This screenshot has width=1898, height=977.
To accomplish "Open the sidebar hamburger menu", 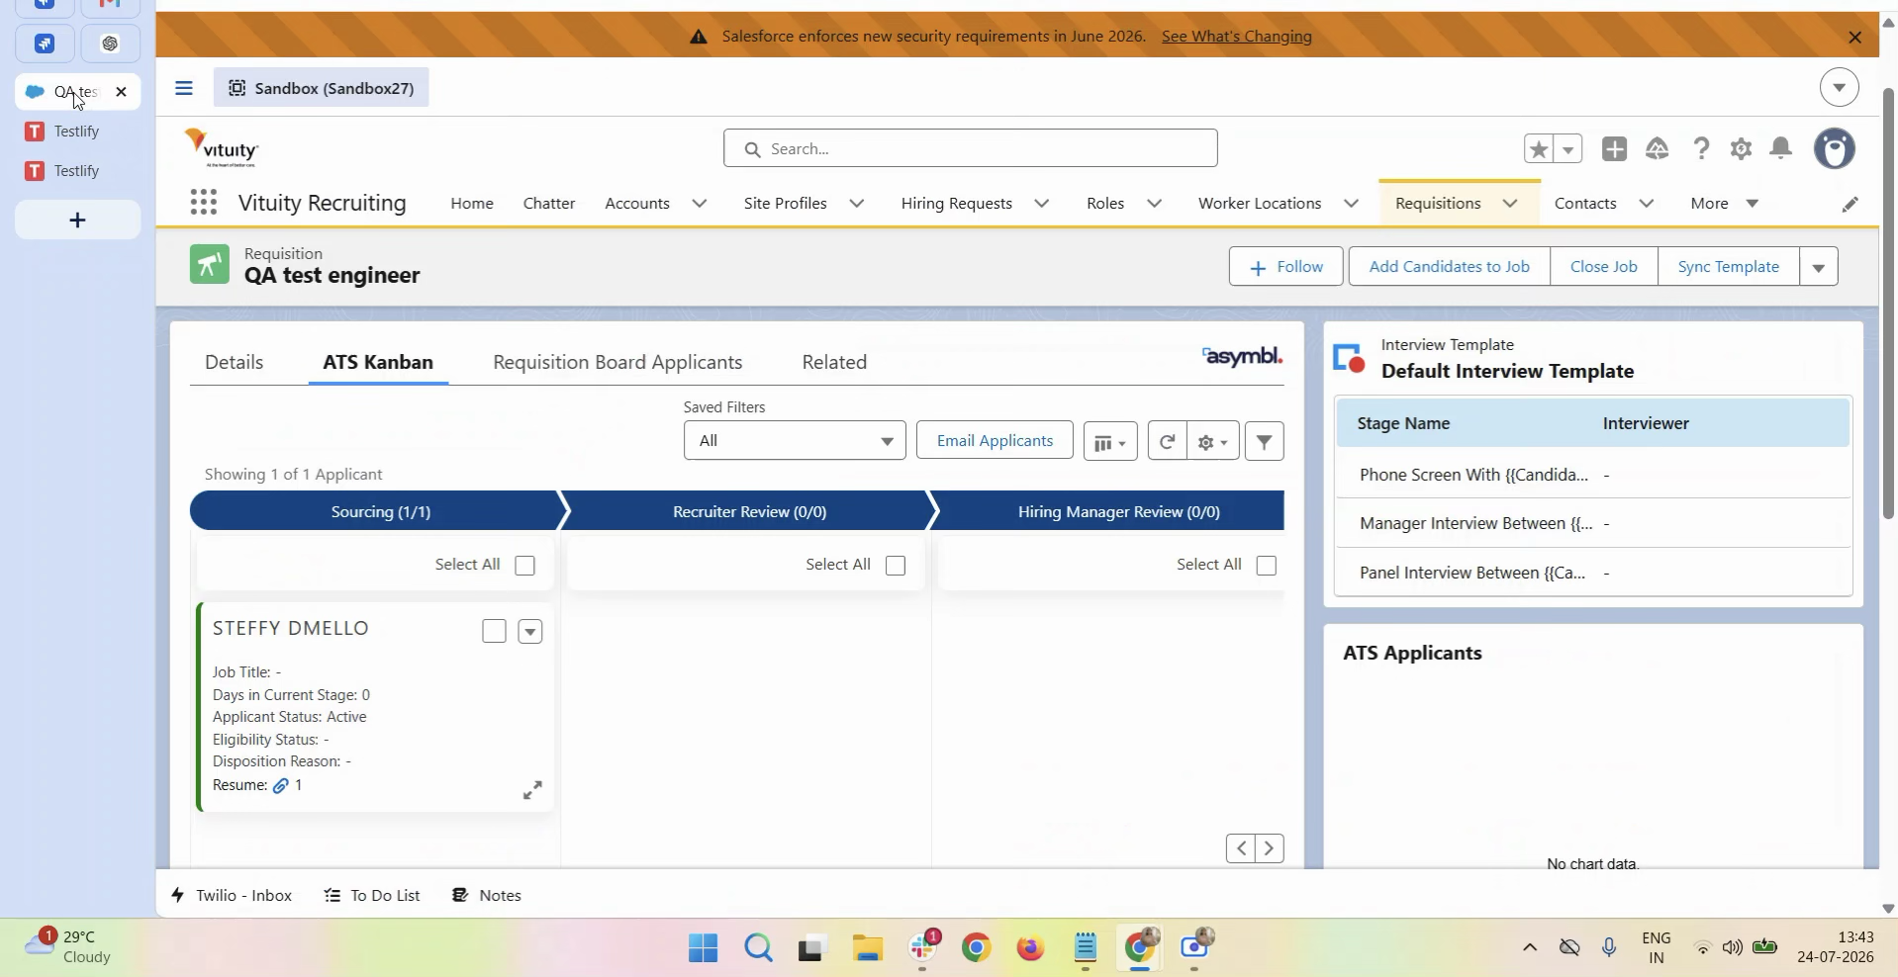I will coord(183,88).
